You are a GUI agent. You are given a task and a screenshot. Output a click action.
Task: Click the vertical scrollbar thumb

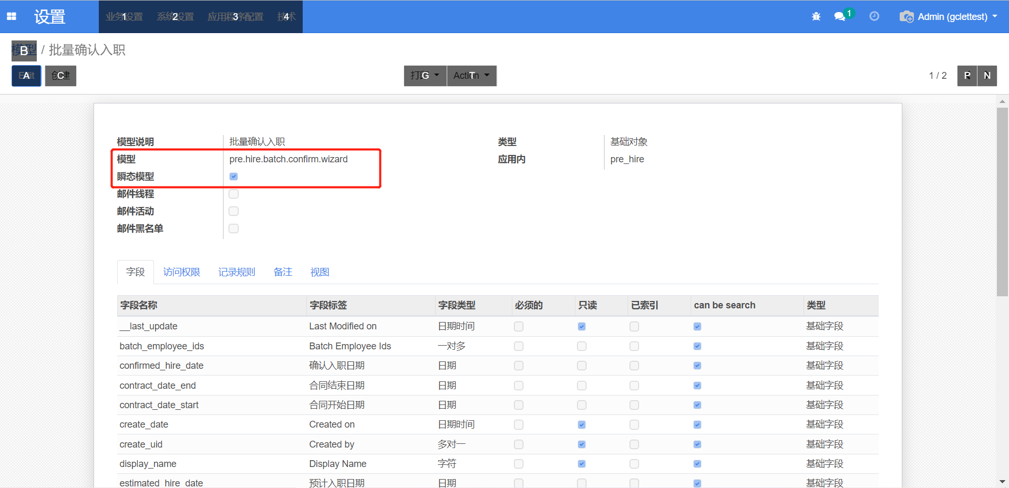pyautogui.click(x=1002, y=202)
